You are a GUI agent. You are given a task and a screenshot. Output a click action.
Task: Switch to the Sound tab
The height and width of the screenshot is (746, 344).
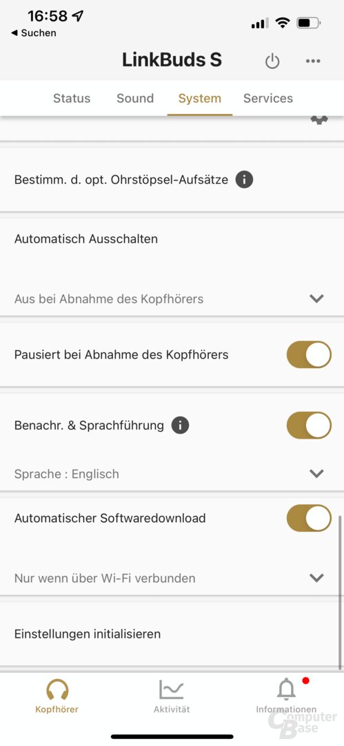click(135, 98)
